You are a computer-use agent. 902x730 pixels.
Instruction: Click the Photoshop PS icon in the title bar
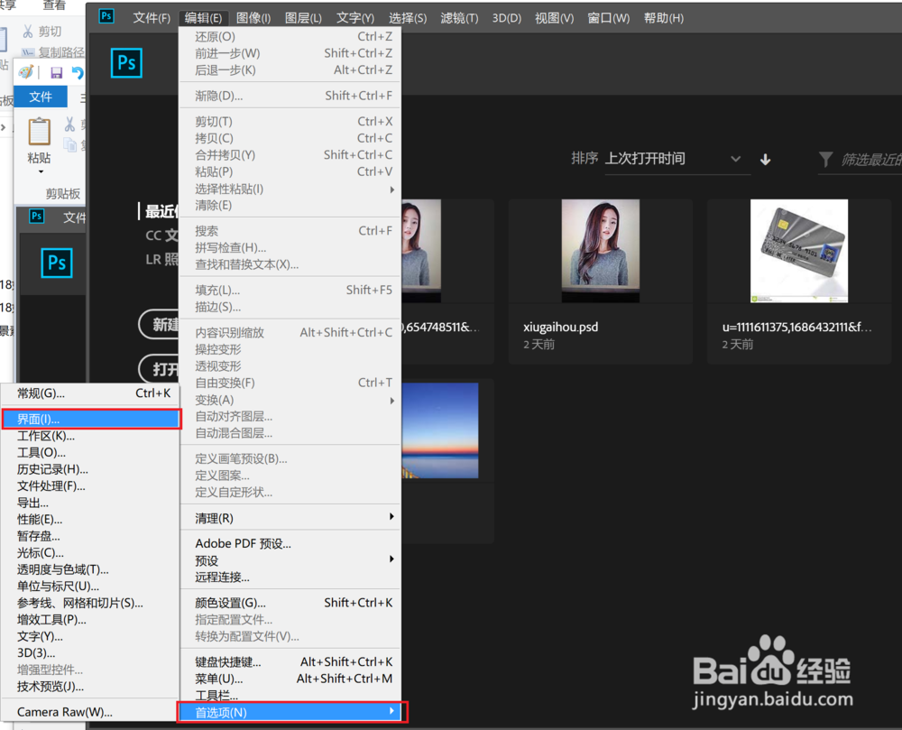tap(106, 15)
